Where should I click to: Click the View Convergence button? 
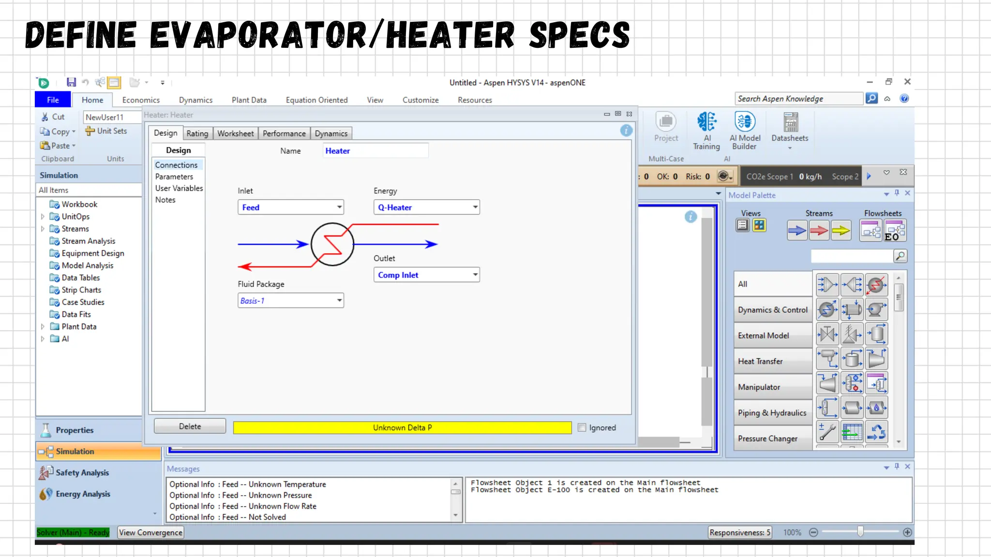tap(150, 532)
